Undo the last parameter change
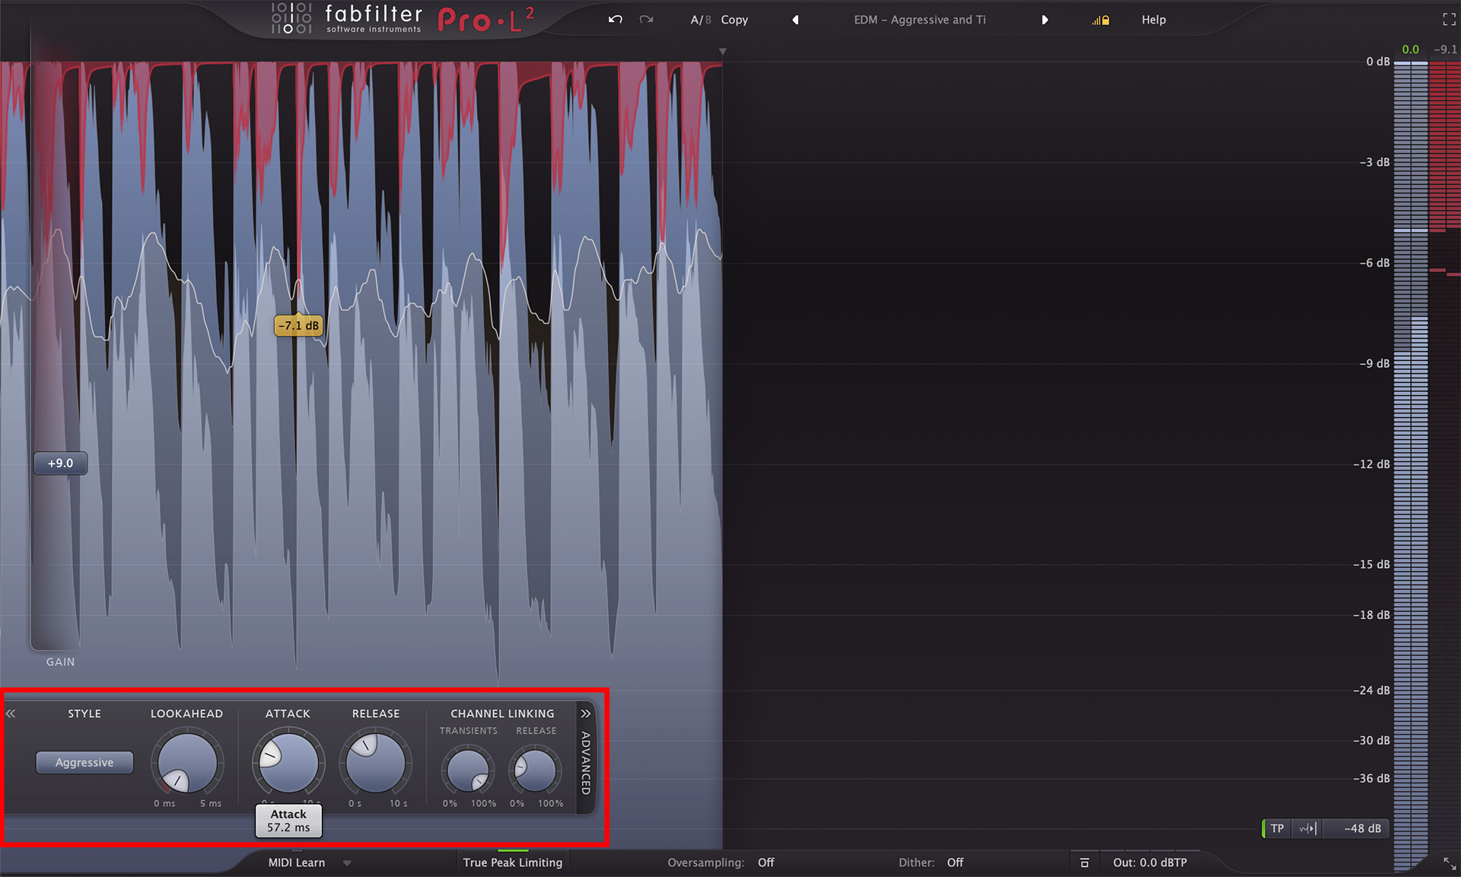This screenshot has height=877, width=1461. 615,20
